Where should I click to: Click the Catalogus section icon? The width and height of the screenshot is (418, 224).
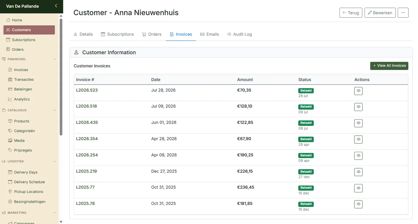(x=4, y=110)
